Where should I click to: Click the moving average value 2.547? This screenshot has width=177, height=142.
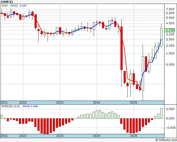[23, 5]
